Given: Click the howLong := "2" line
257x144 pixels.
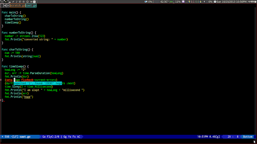Looking at the screenshot, I should [x=15, y=70].
